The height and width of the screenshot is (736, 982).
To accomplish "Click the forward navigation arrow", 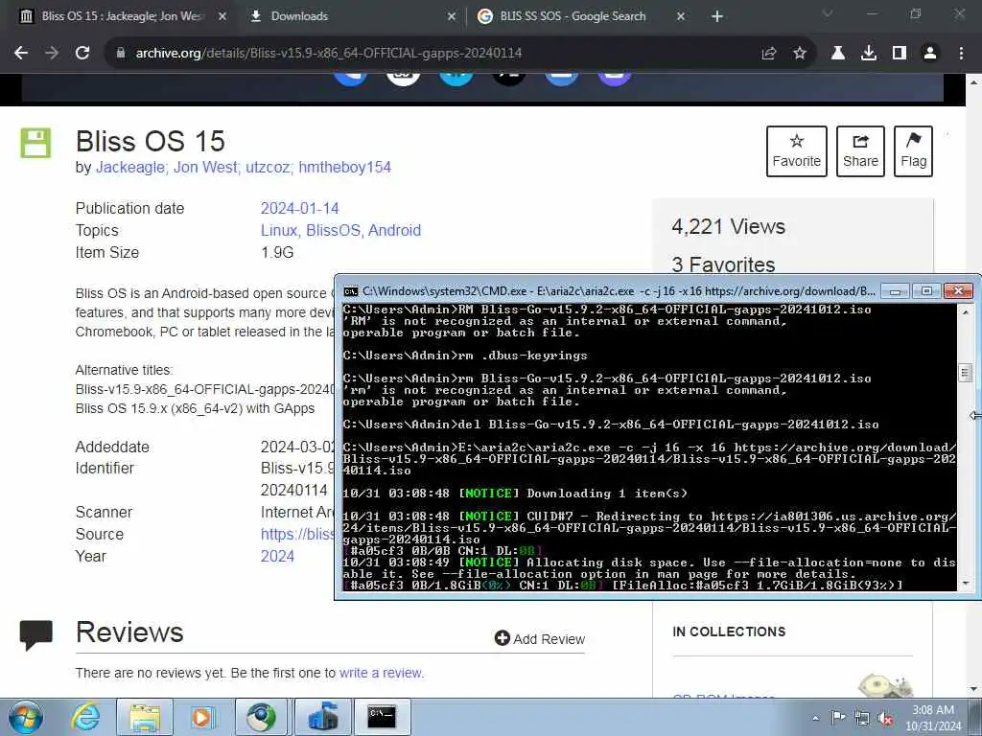I will (52, 54).
